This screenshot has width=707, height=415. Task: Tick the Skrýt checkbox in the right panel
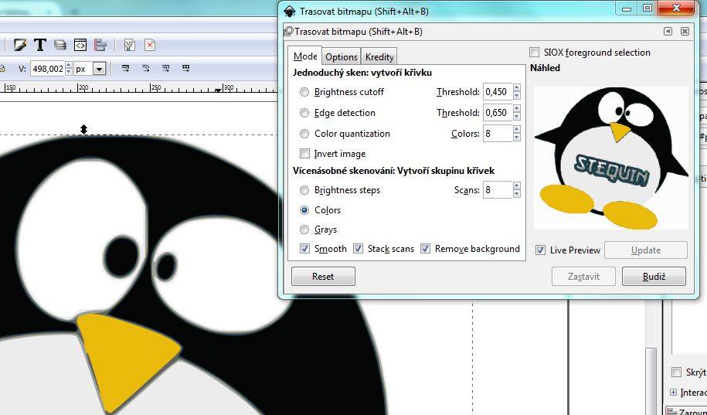pyautogui.click(x=676, y=372)
